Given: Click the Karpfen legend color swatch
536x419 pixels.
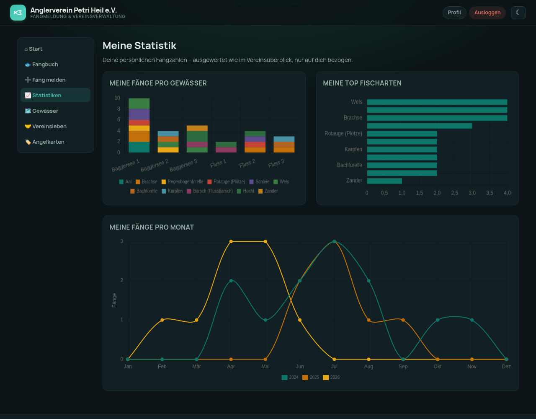Looking at the screenshot, I should coord(164,191).
